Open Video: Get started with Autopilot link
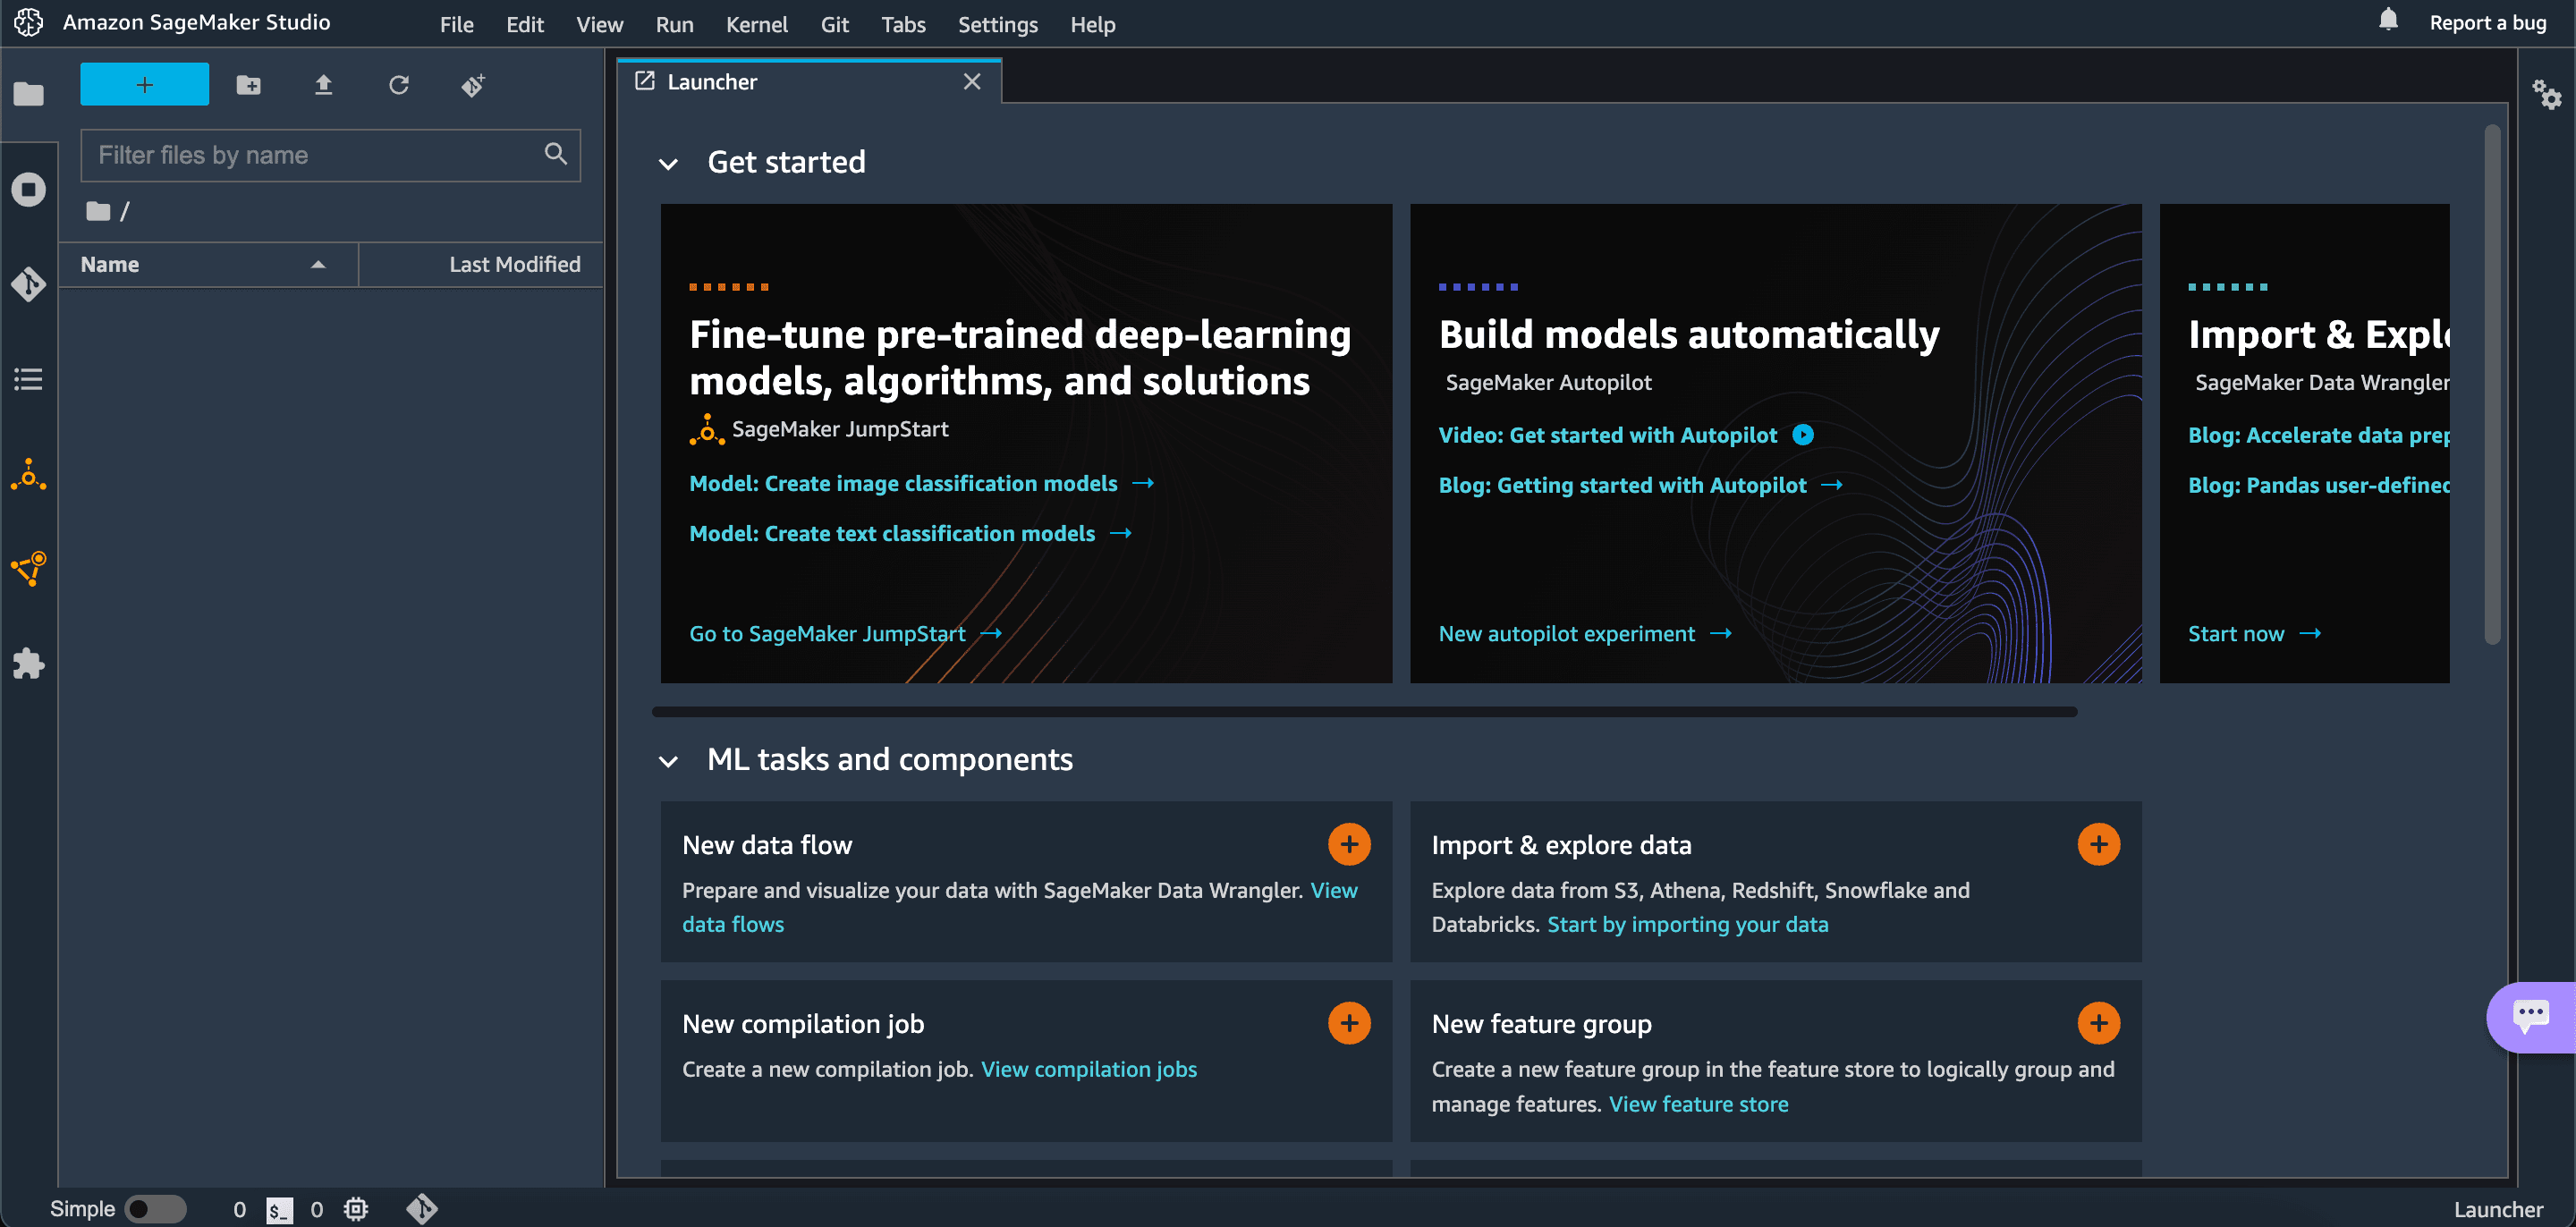Viewport: 2576px width, 1227px height. point(1608,435)
